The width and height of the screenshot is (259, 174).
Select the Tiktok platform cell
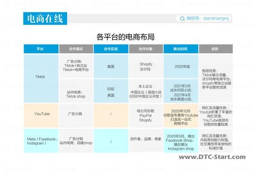(41, 79)
